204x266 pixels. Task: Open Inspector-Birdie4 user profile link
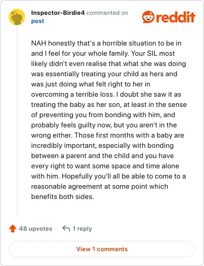(x=58, y=13)
